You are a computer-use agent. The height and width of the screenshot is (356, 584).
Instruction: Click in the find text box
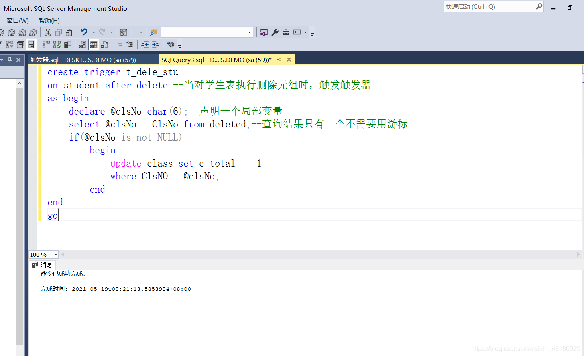tap(203, 32)
